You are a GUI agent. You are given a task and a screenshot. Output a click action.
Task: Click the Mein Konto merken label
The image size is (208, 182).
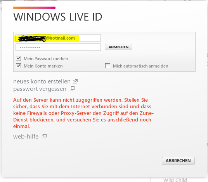[x=43, y=66]
